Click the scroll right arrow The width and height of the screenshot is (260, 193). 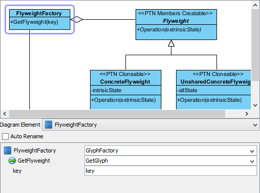[x=247, y=114]
